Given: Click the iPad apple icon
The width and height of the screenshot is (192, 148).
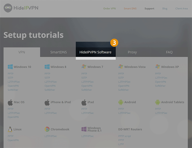Looking at the screenshot, I should click(84, 102).
